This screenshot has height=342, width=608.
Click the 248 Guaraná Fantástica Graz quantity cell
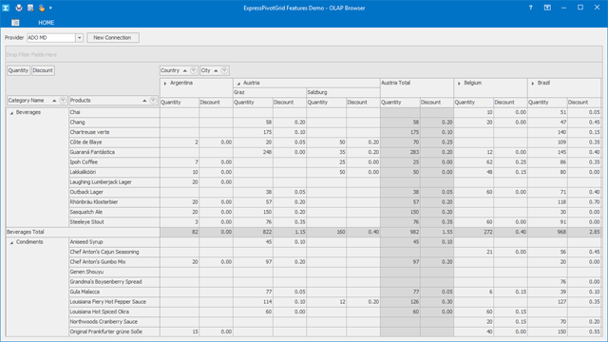pyautogui.click(x=253, y=152)
